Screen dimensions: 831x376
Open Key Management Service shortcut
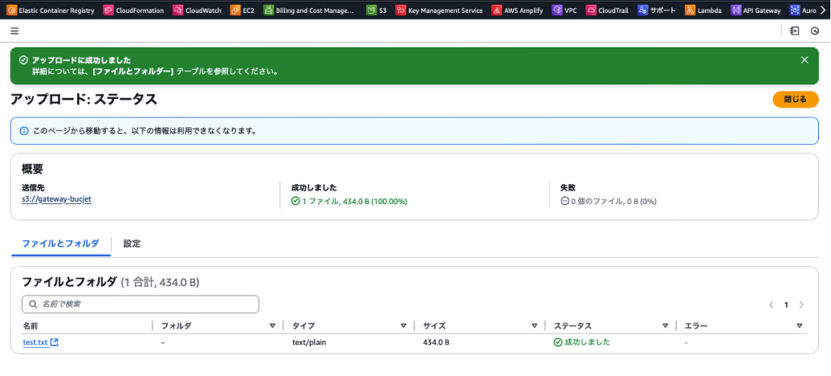439,10
